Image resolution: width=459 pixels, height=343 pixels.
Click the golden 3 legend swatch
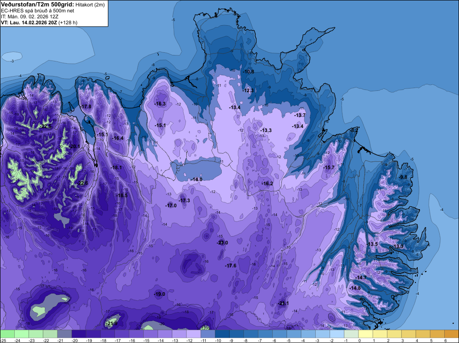tap(409, 334)
